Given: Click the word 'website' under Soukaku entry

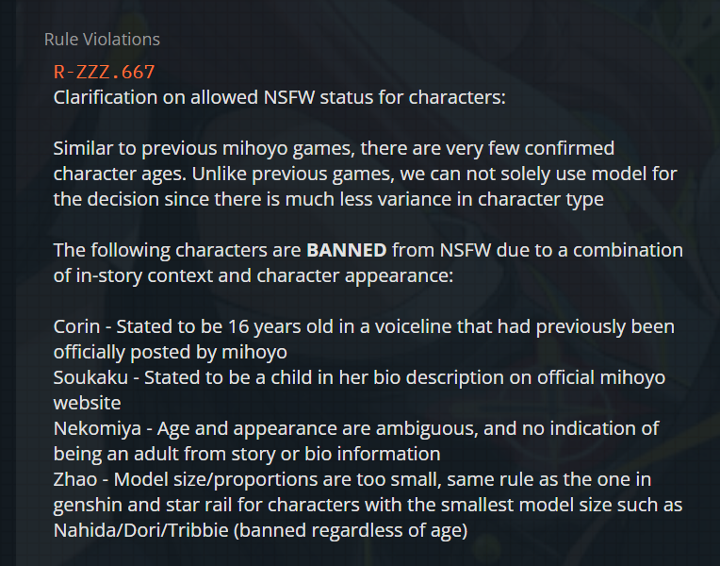Looking at the screenshot, I should point(88,403).
